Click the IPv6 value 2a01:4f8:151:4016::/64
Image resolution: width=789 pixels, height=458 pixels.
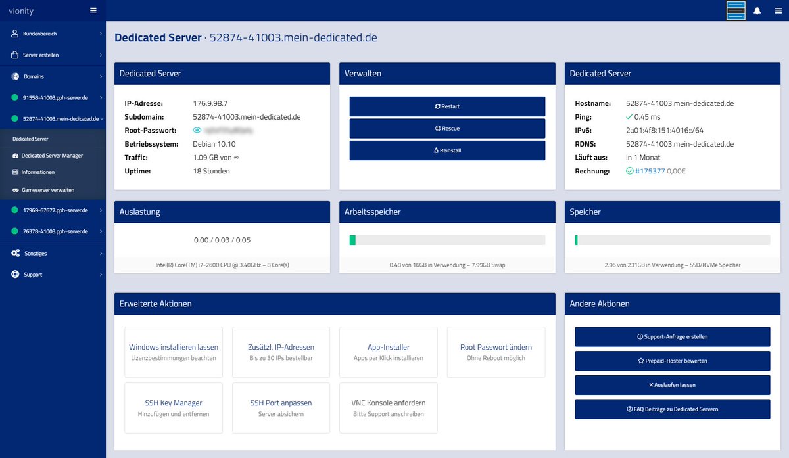[x=665, y=131]
